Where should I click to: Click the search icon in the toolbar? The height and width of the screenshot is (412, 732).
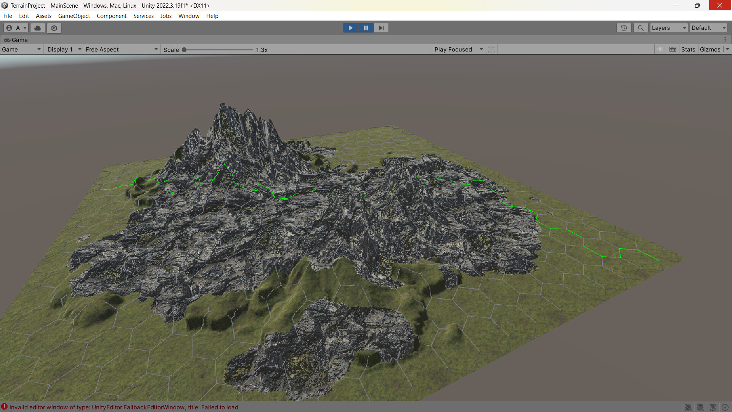(x=640, y=27)
